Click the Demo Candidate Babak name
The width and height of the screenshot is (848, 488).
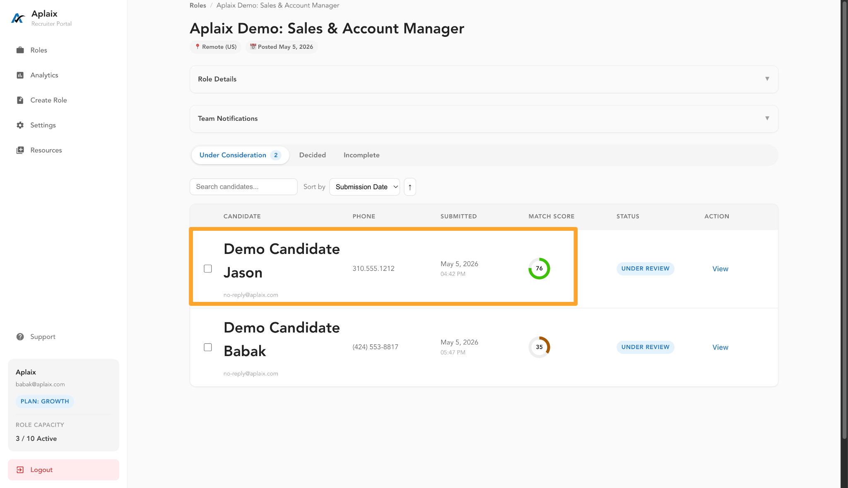pos(282,340)
